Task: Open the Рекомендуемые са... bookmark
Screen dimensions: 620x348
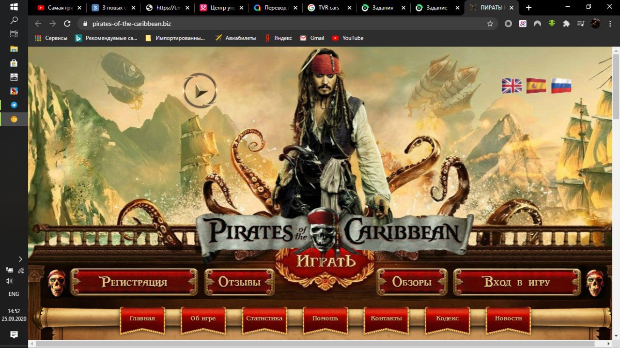Action: point(106,38)
